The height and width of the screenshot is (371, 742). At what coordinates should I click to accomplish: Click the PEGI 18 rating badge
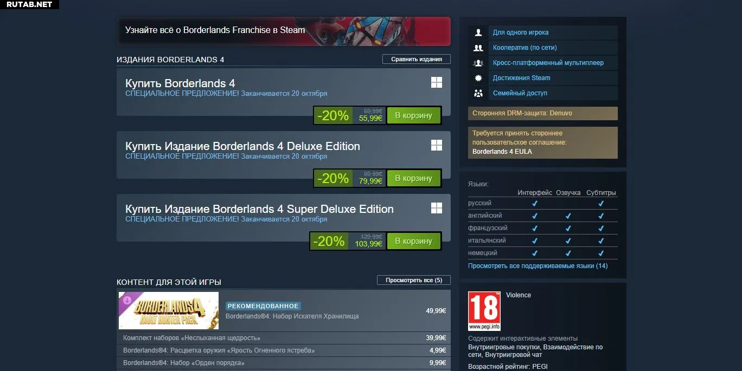[484, 311]
